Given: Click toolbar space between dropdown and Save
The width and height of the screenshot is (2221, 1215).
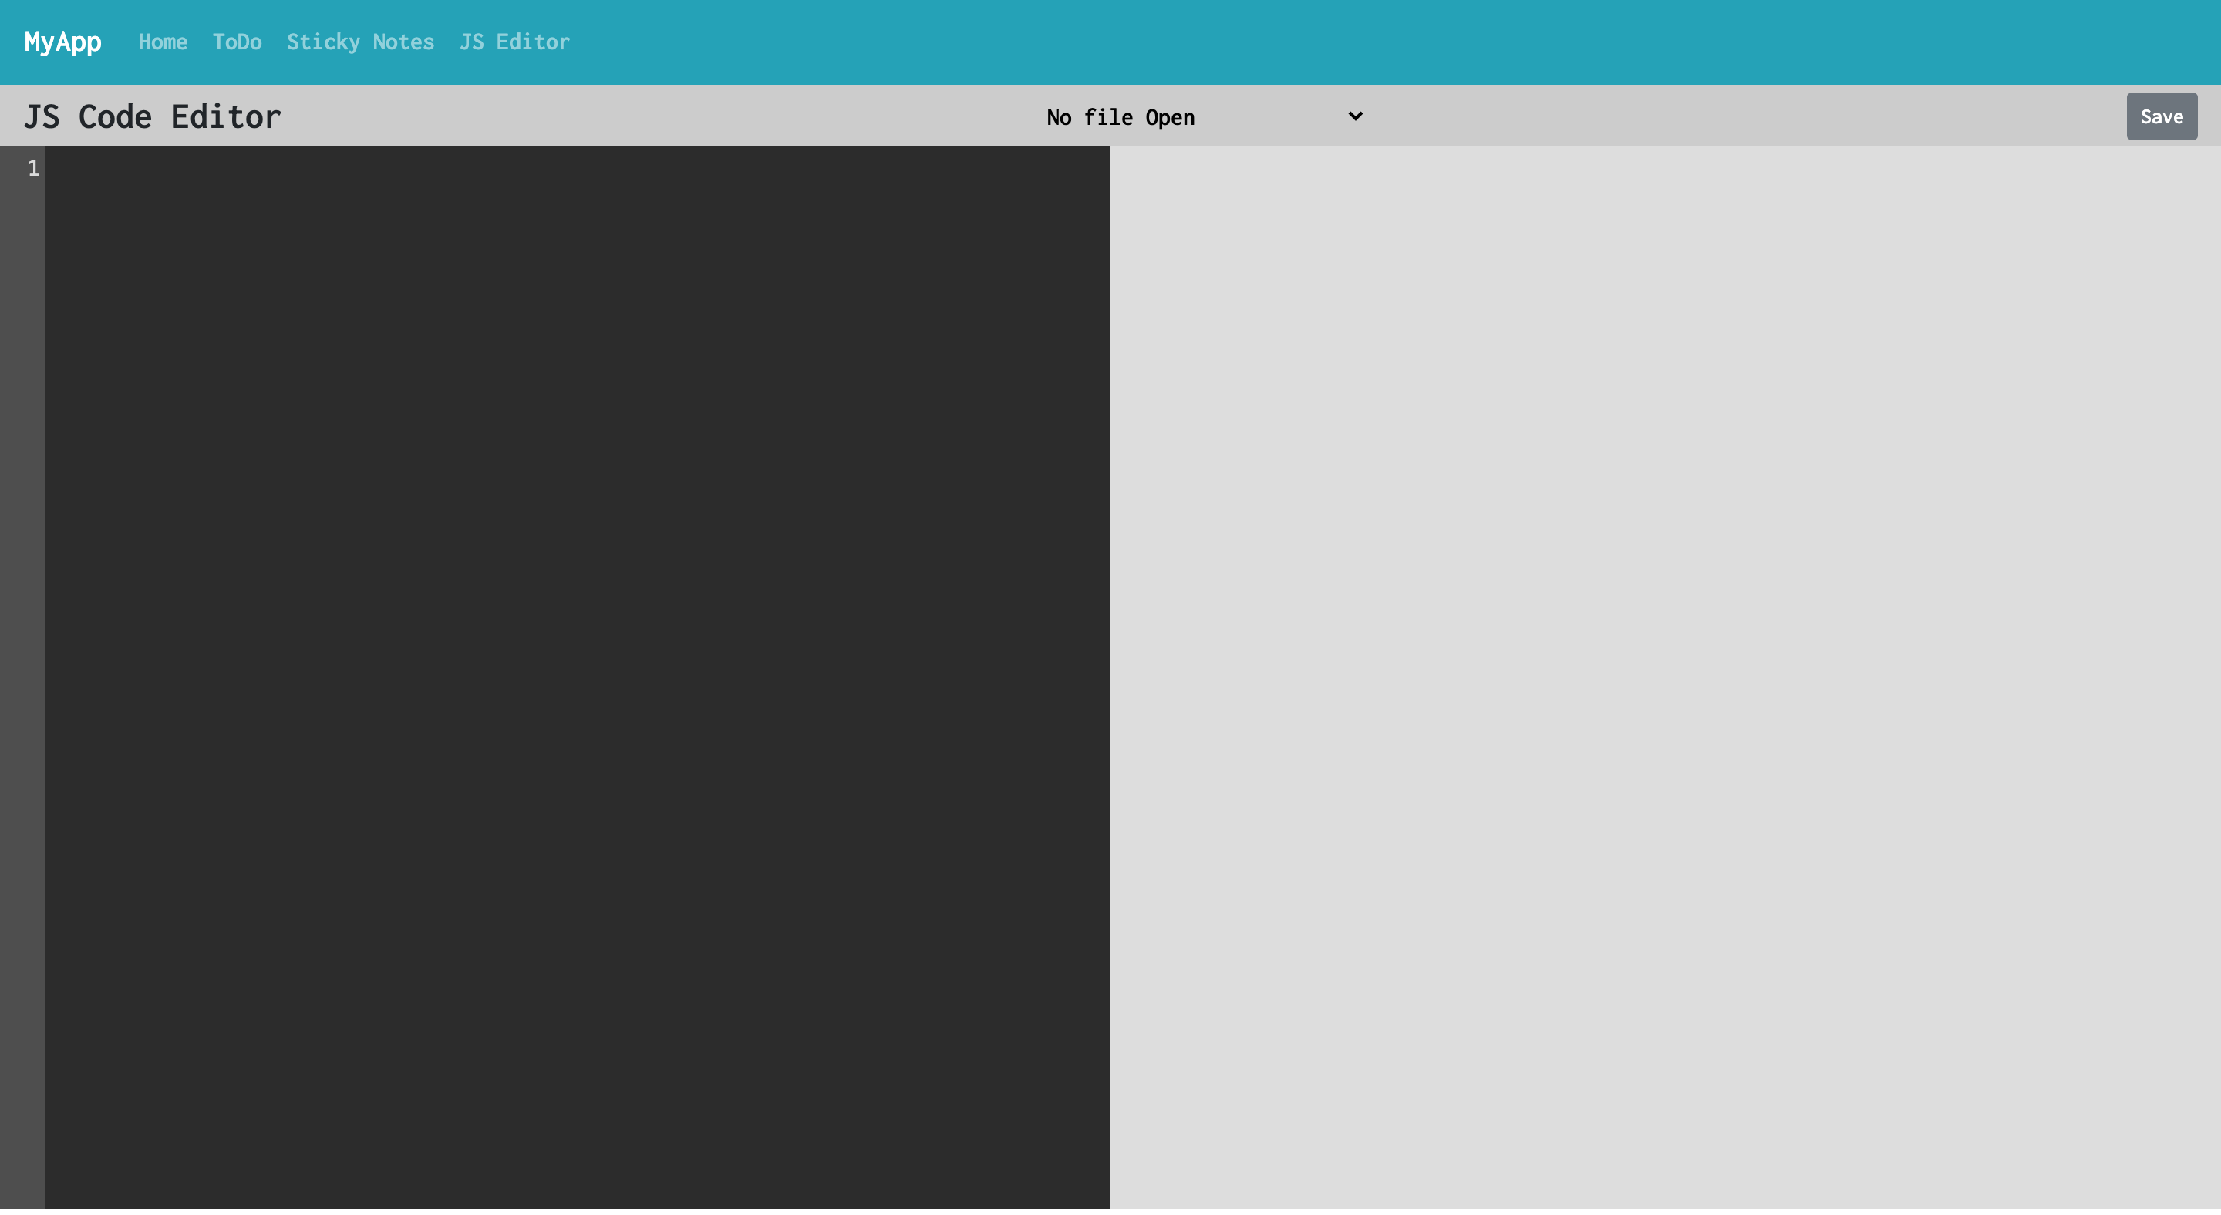Looking at the screenshot, I should point(1747,116).
